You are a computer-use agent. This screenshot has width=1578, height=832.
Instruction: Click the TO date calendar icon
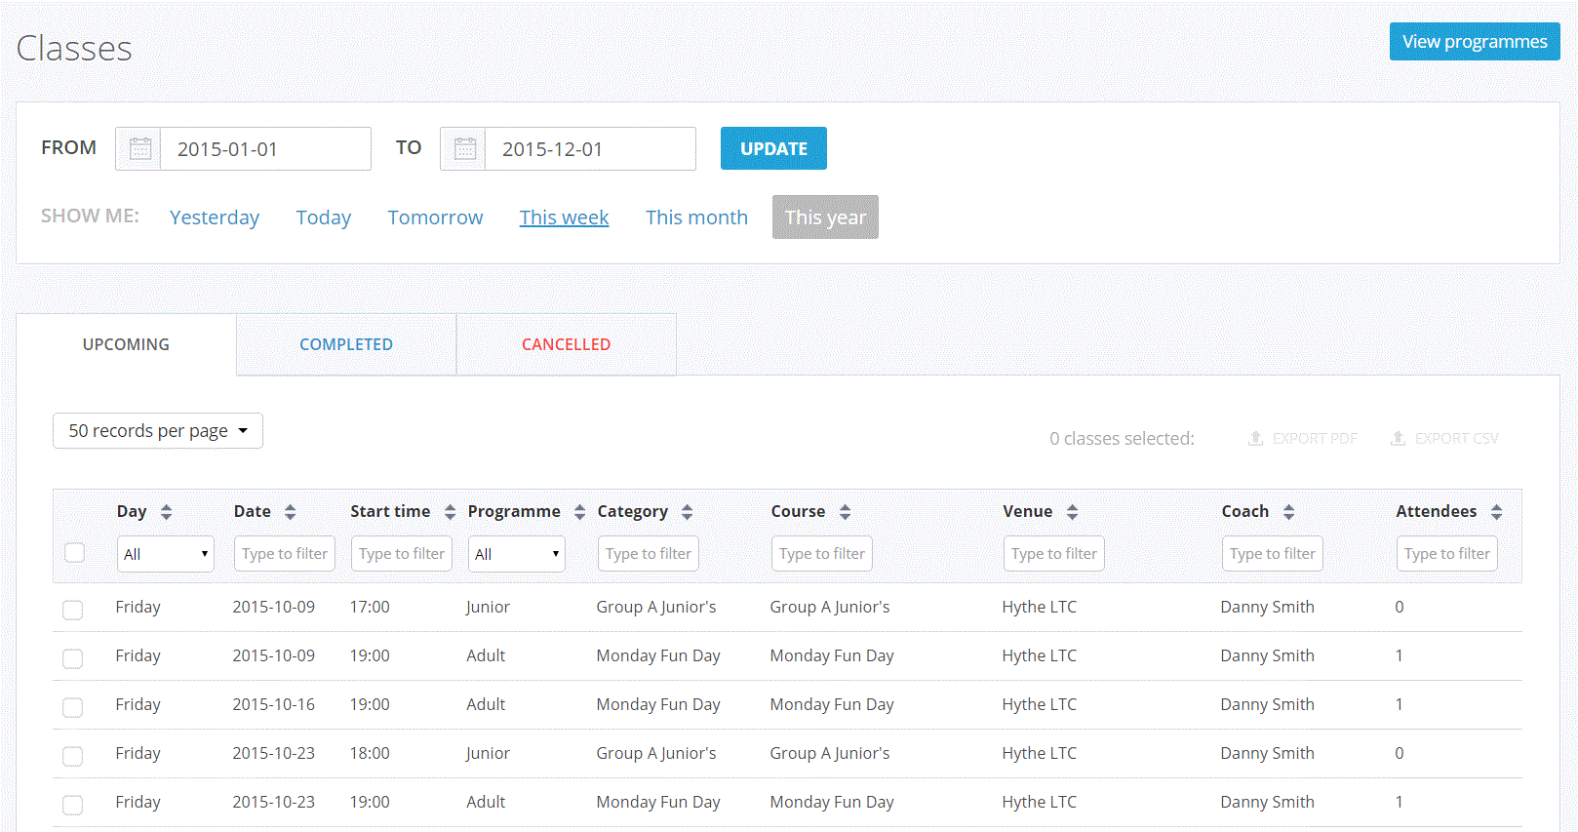coord(464,149)
